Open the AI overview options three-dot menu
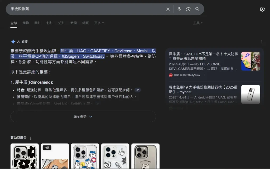Screen dimensions: 270x169 point(262,42)
